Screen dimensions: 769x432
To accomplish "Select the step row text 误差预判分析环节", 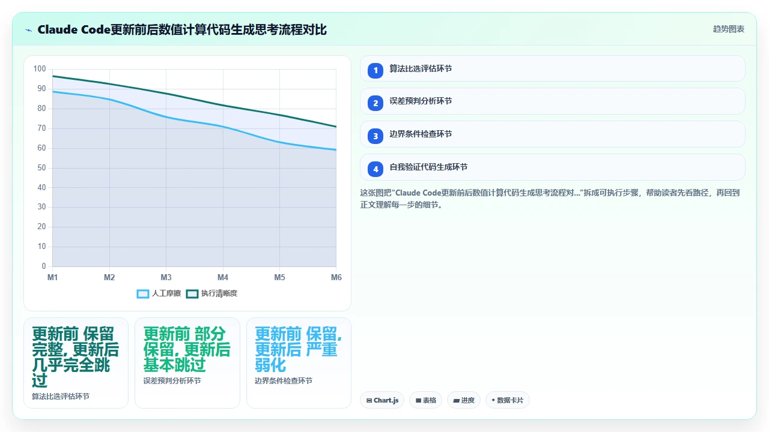I will 421,101.
